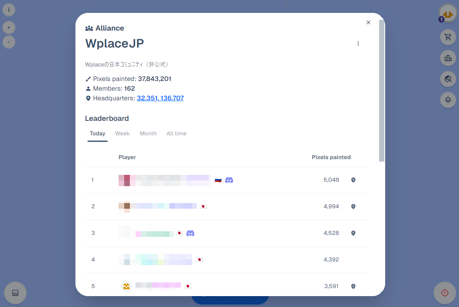The width and height of the screenshot is (459, 307).
Task: Open the leaderboard bar chart icon
Action: [x=448, y=58]
